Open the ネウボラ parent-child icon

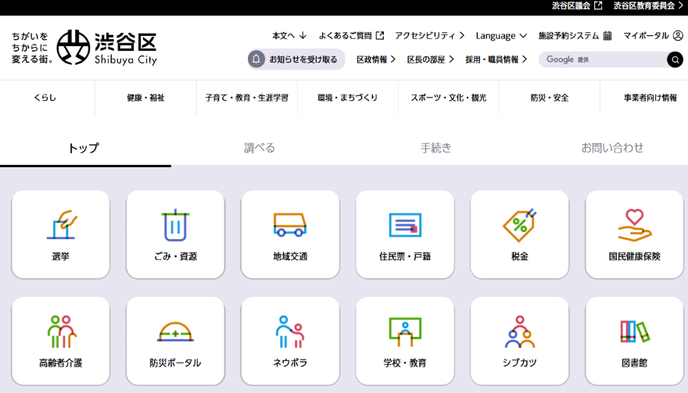[x=290, y=341]
